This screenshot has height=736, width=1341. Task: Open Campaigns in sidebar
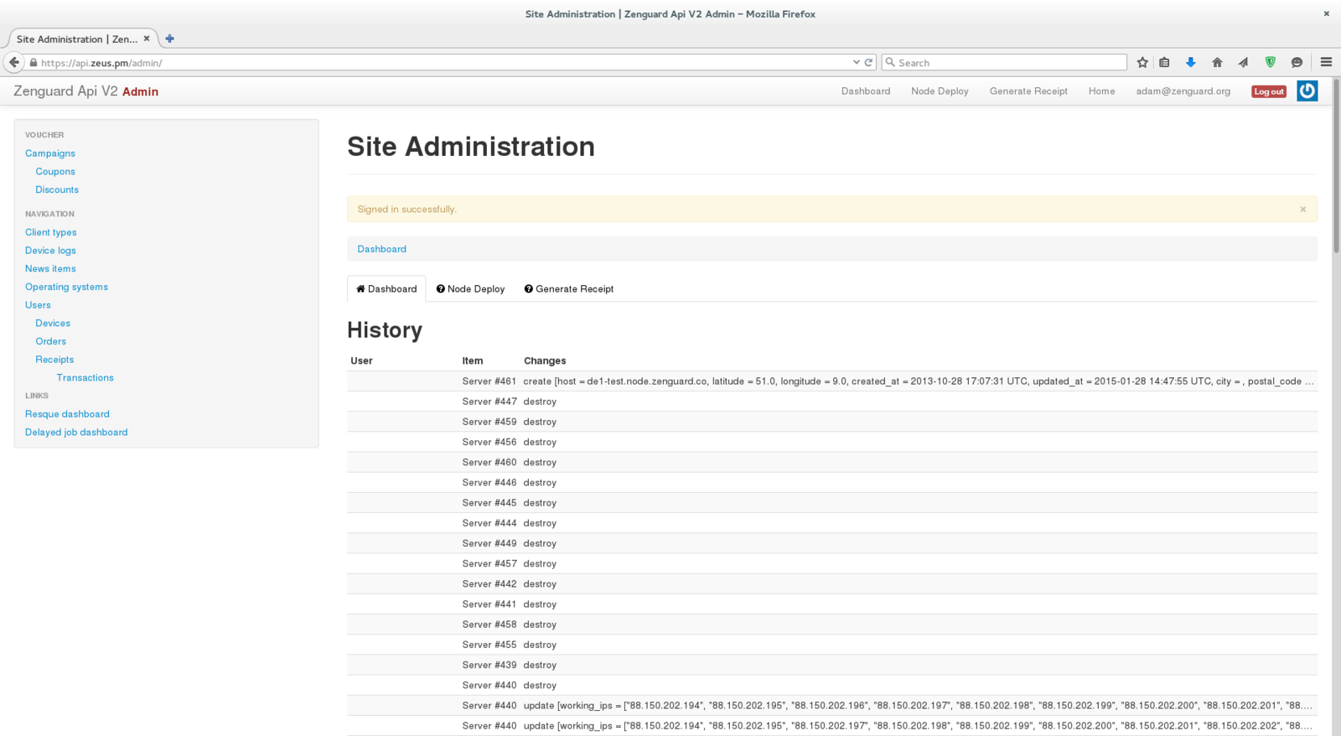click(50, 153)
